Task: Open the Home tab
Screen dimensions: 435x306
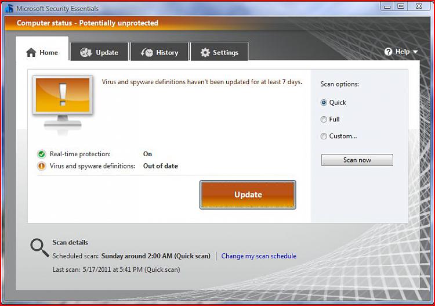Action: [x=42, y=49]
